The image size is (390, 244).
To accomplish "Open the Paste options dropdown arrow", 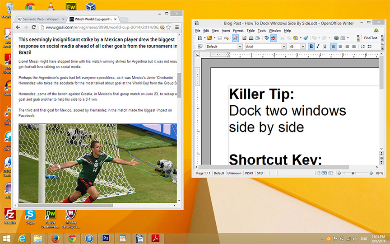I will click(x=301, y=38).
